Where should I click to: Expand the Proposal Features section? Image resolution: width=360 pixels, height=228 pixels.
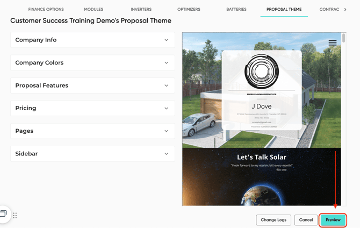coord(92,85)
